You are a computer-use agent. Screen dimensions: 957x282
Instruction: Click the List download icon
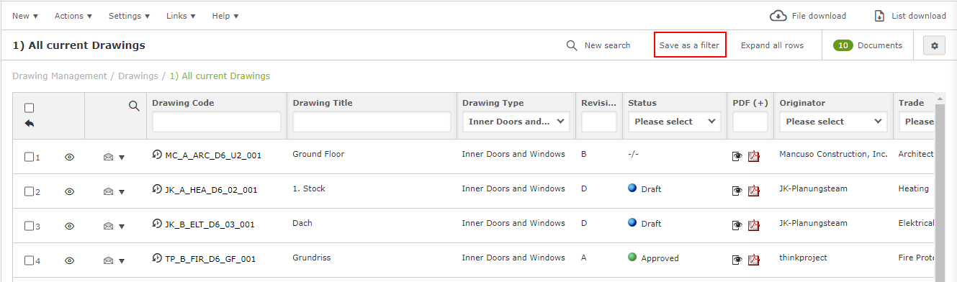click(x=879, y=16)
